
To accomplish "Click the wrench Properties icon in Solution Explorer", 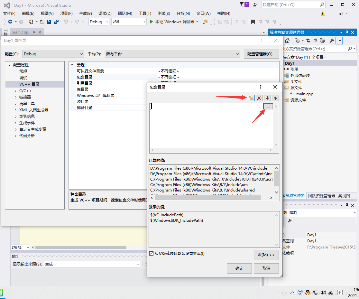I will pos(332,41).
